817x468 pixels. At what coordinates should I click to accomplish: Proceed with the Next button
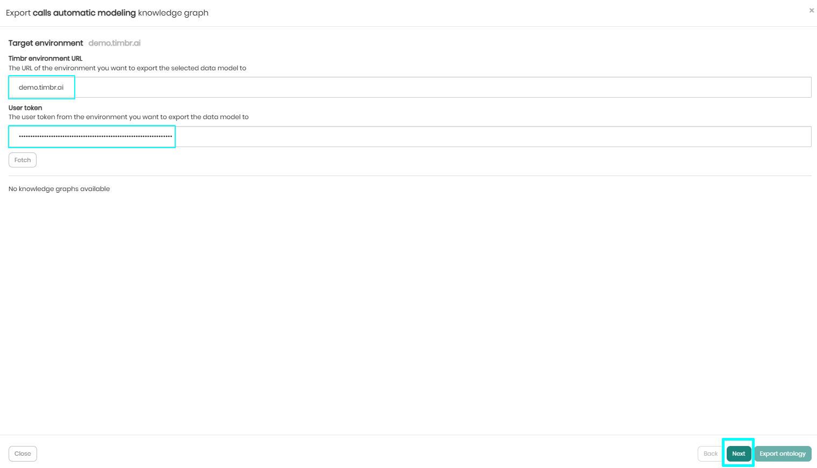pos(739,454)
